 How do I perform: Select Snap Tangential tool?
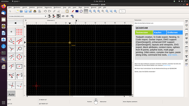[x=19, y=49]
